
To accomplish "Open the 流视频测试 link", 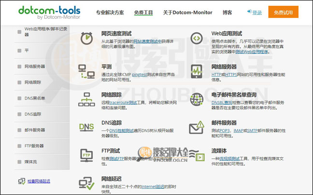I will point(229,158).
